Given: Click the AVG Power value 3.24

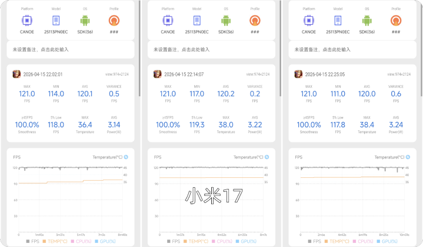Looking at the screenshot, I should click(396, 124).
